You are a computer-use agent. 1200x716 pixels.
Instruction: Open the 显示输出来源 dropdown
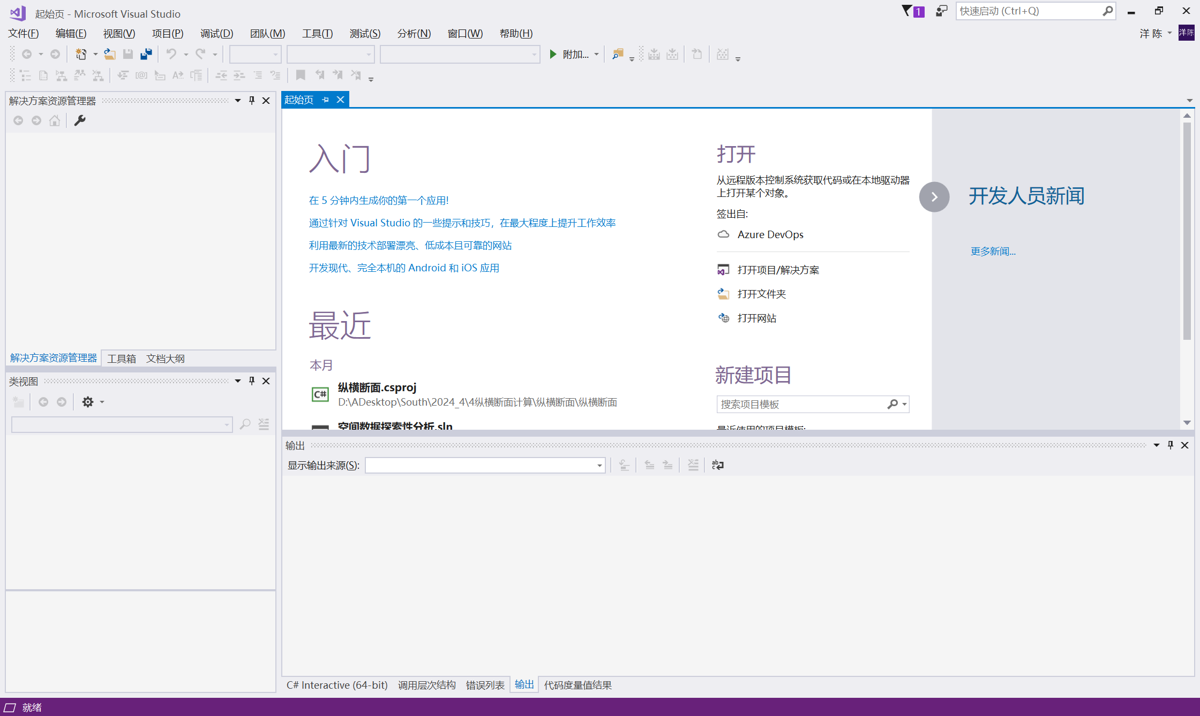point(598,465)
